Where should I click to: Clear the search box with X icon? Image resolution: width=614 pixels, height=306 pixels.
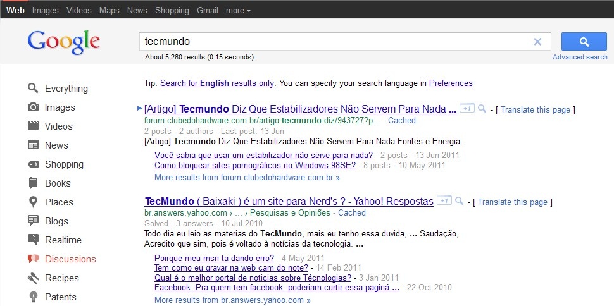pyautogui.click(x=537, y=42)
